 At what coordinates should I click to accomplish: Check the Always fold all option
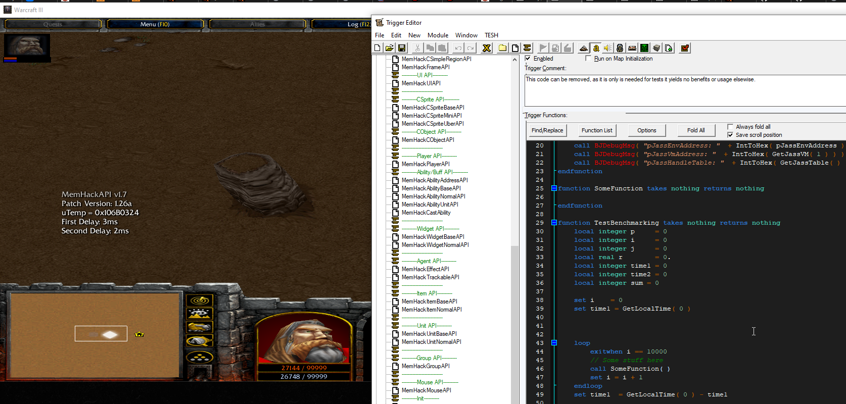(x=730, y=127)
